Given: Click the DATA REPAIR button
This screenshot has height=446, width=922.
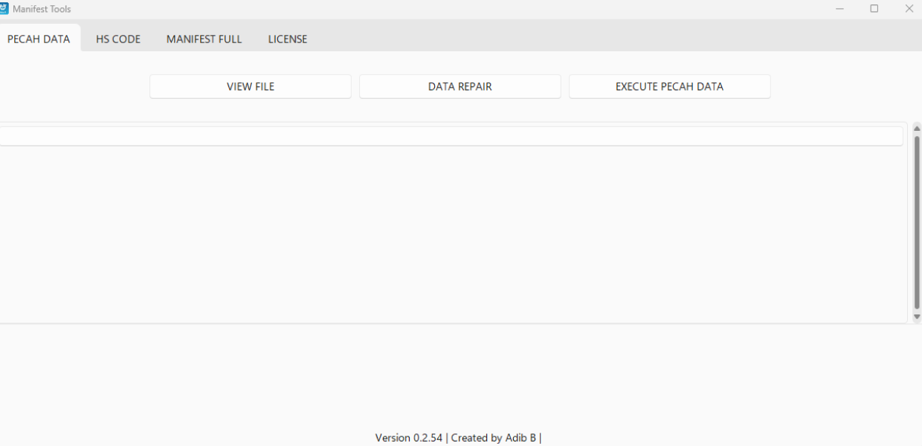Looking at the screenshot, I should [460, 86].
